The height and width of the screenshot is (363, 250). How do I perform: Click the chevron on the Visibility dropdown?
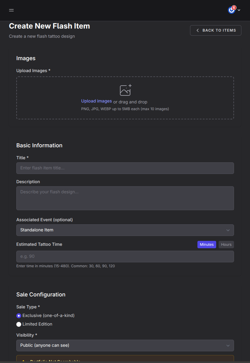[228, 345]
